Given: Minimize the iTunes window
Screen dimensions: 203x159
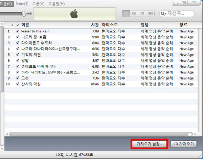Looking at the screenshot, I should [x=176, y=3].
